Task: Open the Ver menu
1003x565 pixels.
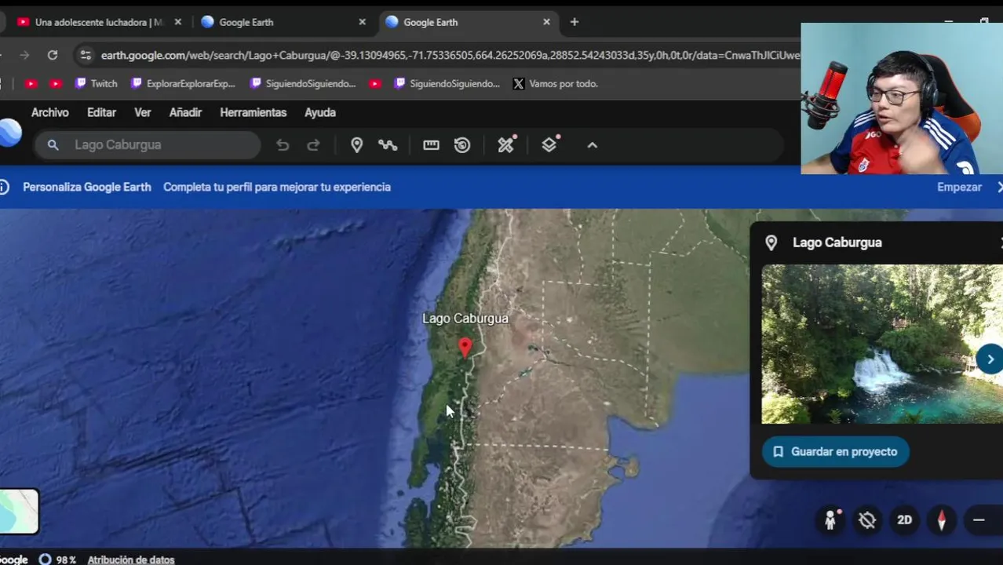Action: pos(143,112)
